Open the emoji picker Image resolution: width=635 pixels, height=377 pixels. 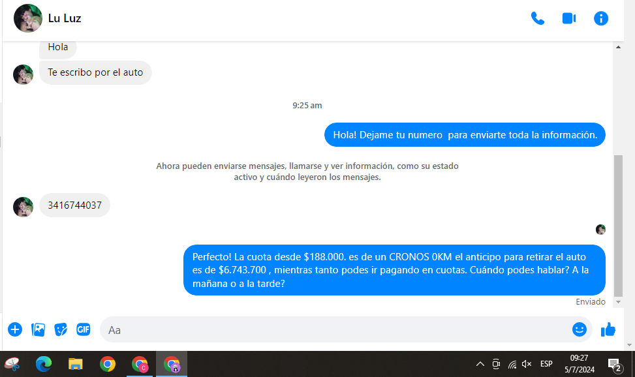coord(579,329)
